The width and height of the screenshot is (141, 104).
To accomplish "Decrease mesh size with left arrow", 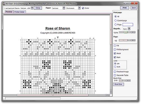I will (x=127, y=80).
